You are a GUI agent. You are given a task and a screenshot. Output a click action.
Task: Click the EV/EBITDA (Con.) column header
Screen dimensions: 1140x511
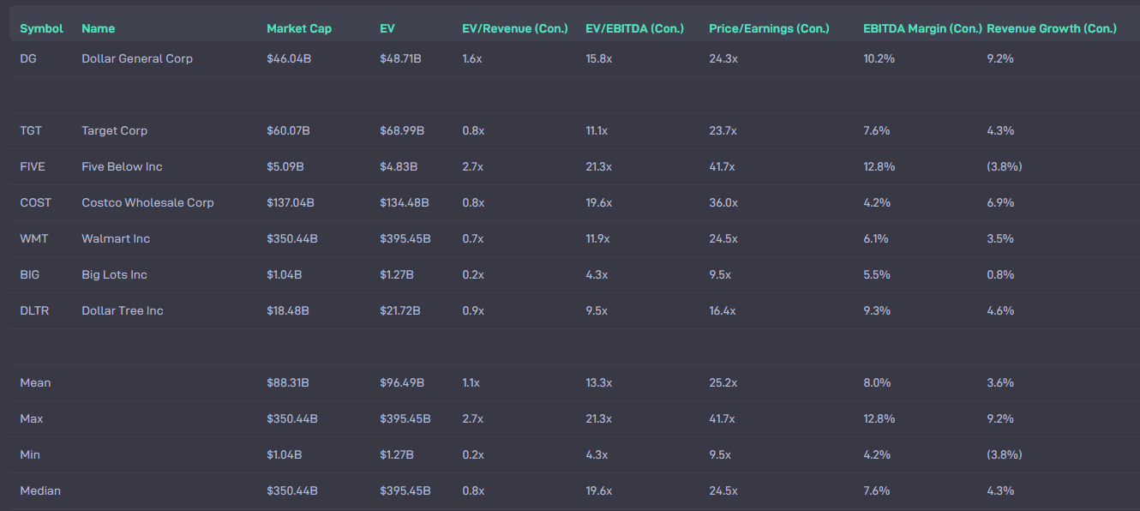635,28
